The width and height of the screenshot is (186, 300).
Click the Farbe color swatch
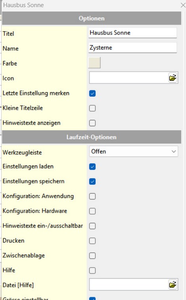tap(94, 62)
